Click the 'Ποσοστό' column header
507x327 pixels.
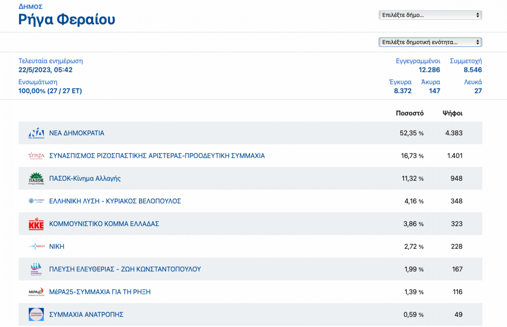tap(410, 113)
